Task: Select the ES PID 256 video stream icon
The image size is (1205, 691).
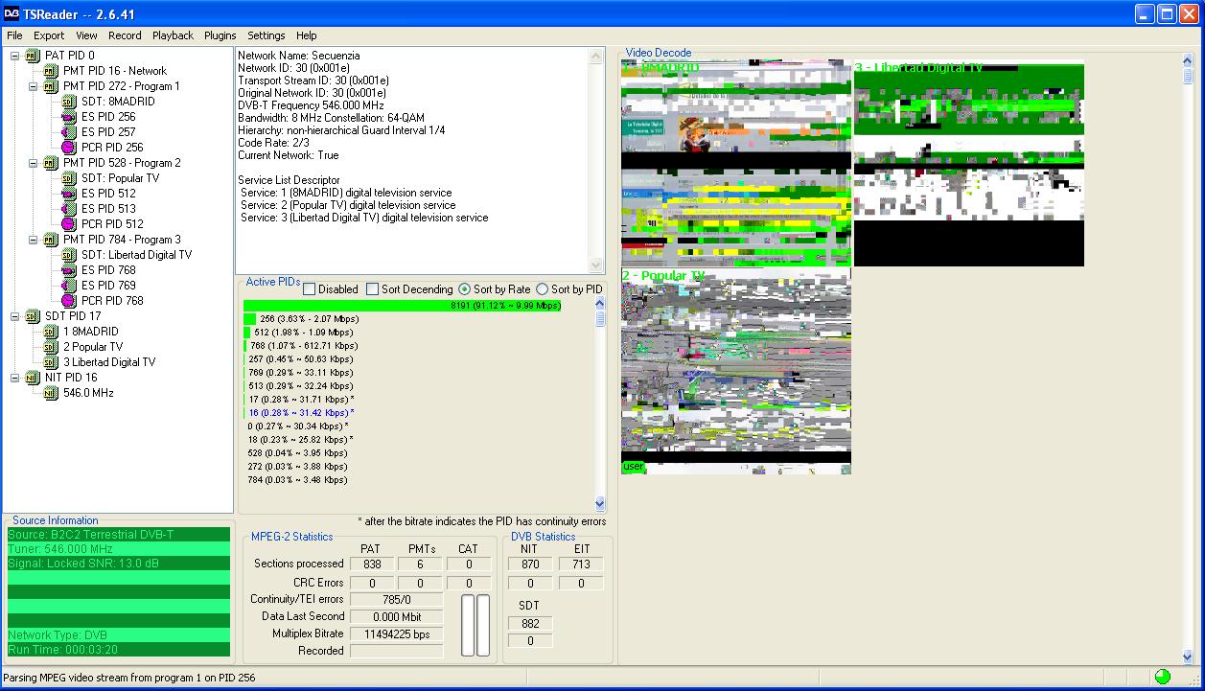Action: coord(69,117)
